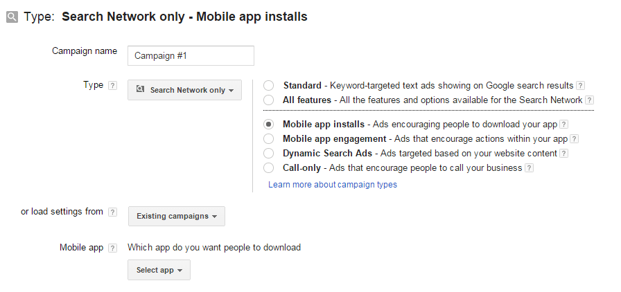Click description 'Ads targeted based on your website content'
621x292 pixels.
(469, 153)
